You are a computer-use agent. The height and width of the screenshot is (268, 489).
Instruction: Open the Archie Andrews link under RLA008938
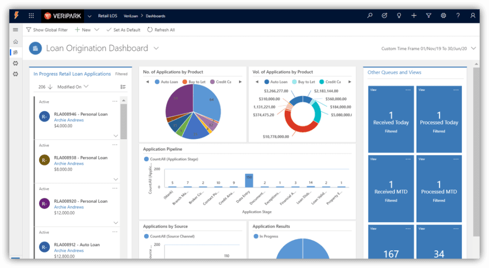[69, 163]
